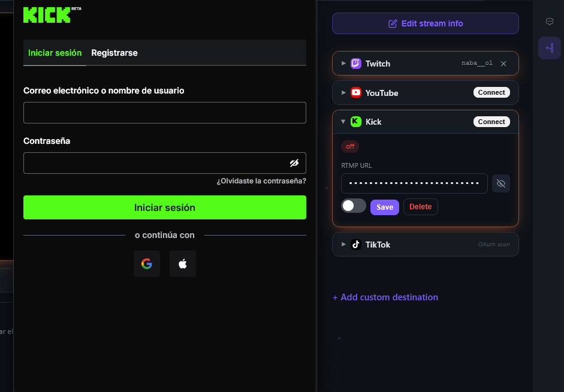The image size is (564, 392).
Task: Focus the email or username field
Action: click(x=165, y=113)
